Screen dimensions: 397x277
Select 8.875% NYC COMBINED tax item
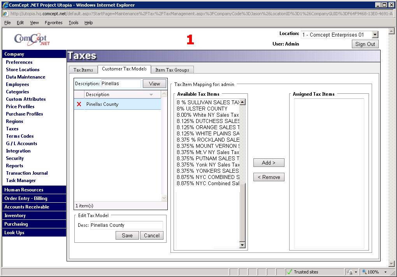(208, 177)
